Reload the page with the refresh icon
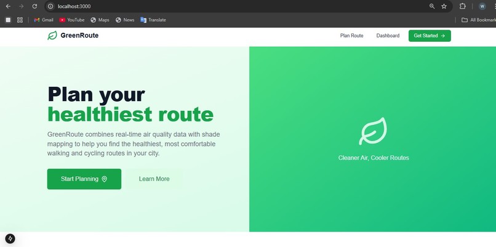Image resolution: width=496 pixels, height=247 pixels. 34,6
